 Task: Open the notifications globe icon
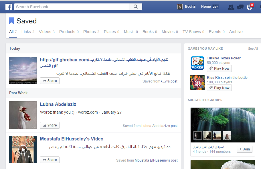pos(250,7)
